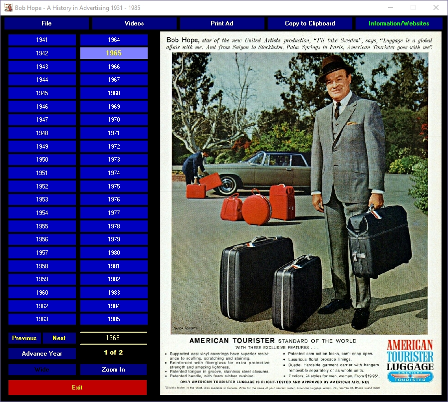Screen dimensions: 448x402
Task: Open Information/Websites menu
Action: click(x=399, y=23)
